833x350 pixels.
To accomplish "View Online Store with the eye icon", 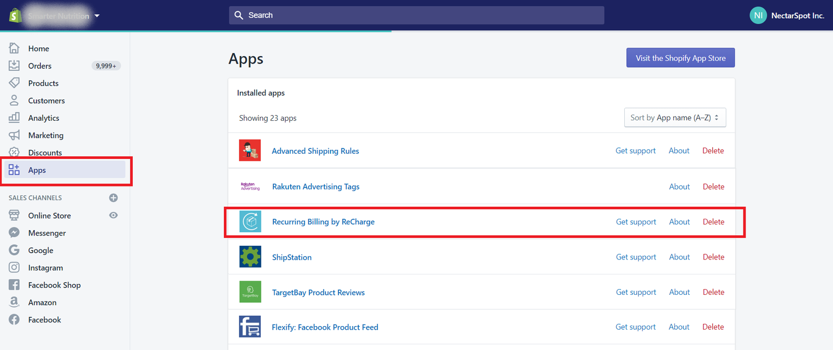I will point(113,215).
